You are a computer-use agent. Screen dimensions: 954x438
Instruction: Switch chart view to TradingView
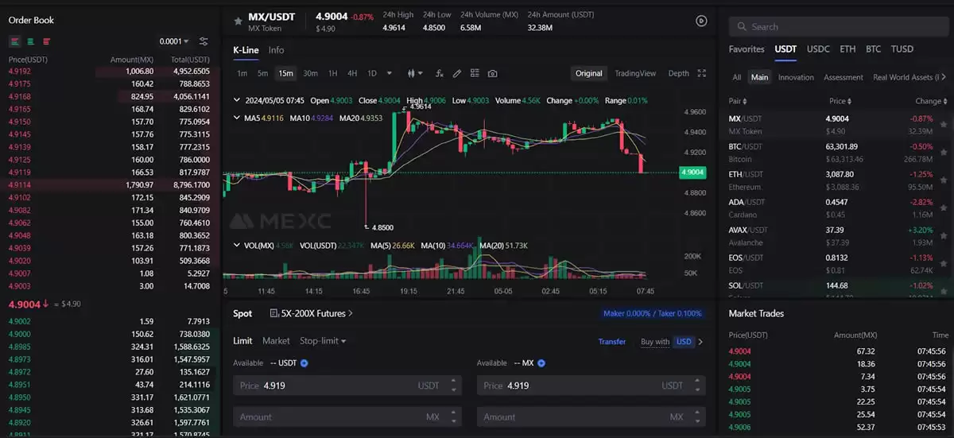click(635, 73)
